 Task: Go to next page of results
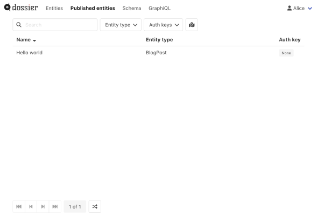click(43, 206)
